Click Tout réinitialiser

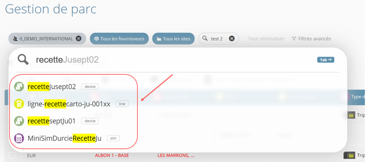(266, 38)
